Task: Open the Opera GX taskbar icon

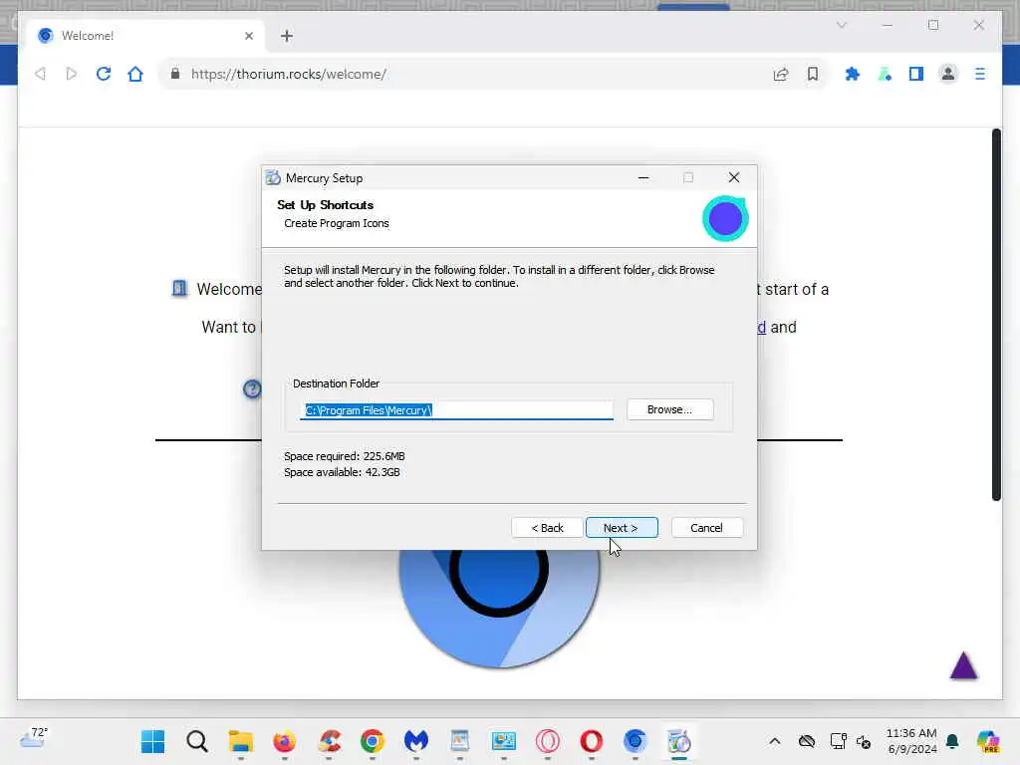Action: (547, 741)
